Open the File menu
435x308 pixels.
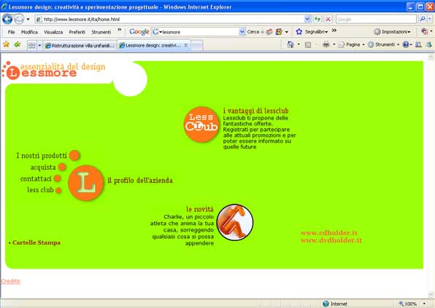point(12,32)
